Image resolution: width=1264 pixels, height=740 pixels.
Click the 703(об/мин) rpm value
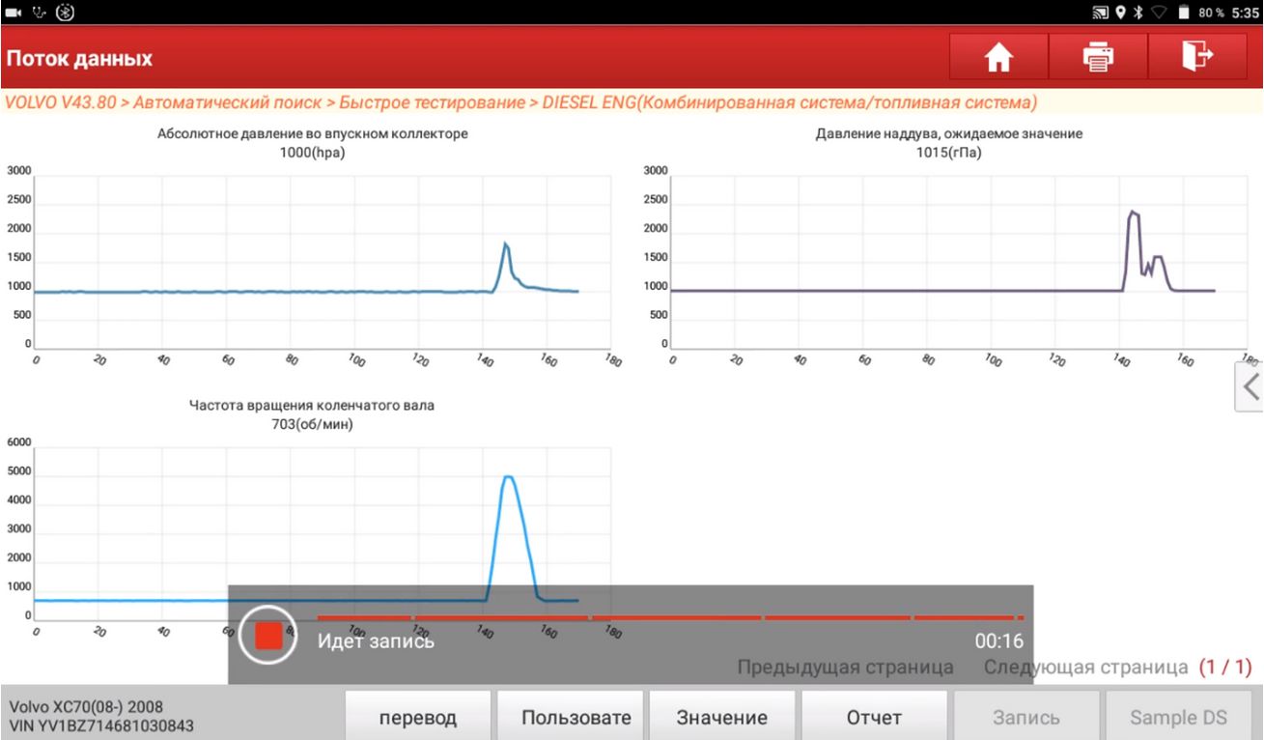[x=312, y=423]
